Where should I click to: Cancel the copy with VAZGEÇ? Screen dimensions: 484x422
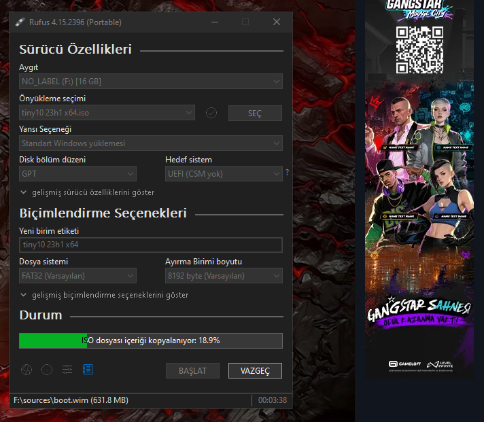pos(255,371)
